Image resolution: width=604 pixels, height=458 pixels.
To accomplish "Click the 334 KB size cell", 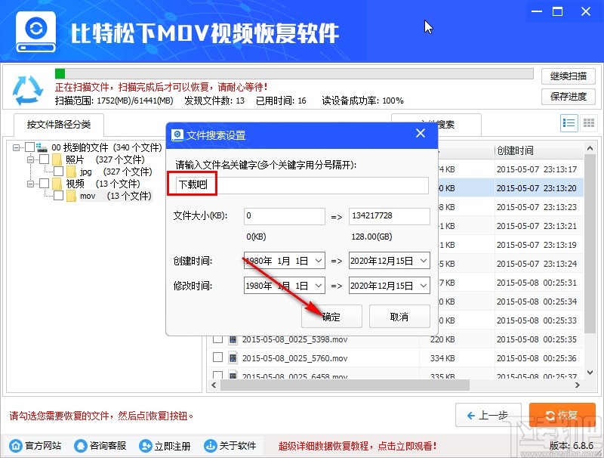I will pos(442,358).
